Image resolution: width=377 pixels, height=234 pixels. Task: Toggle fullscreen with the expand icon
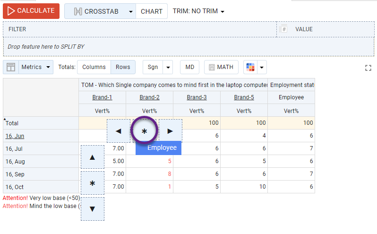(368, 68)
